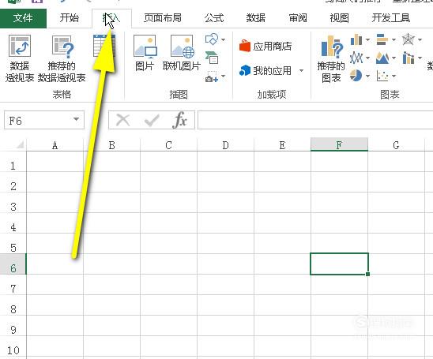Expand the pie chart dropdown arrow

point(368,76)
